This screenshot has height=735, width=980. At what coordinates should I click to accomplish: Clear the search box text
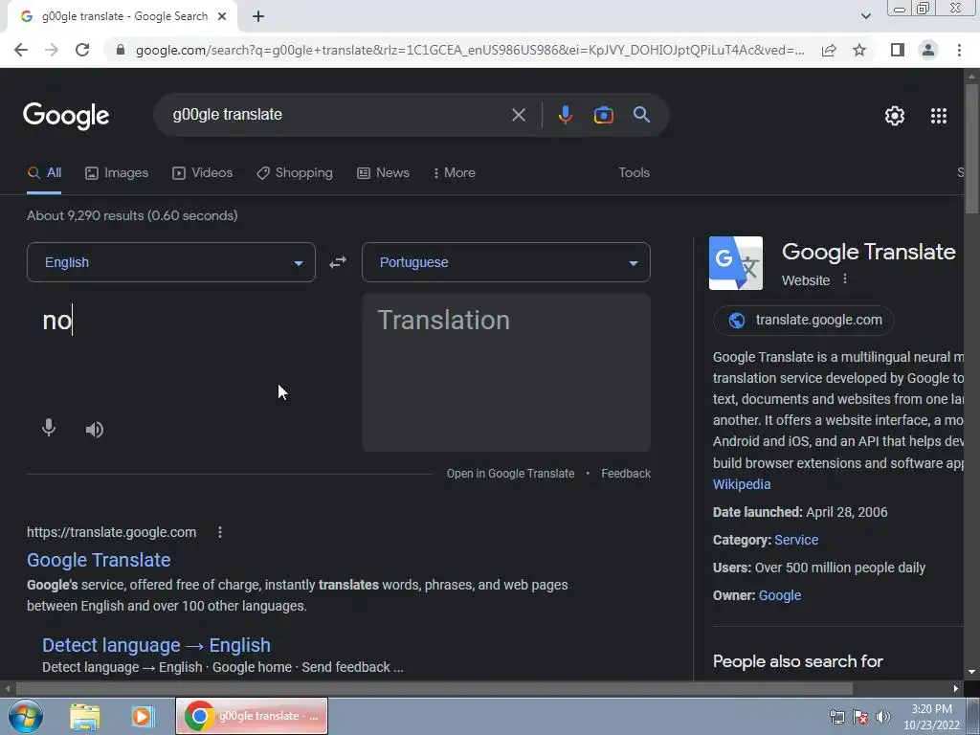(x=518, y=115)
